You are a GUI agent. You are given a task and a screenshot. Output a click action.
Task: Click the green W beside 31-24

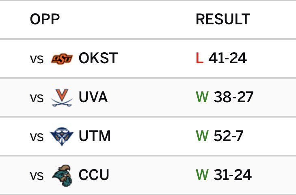202,175
